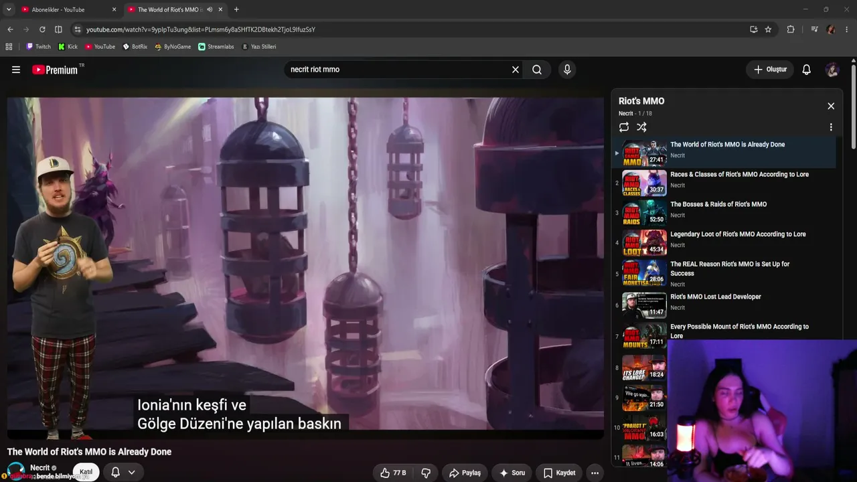857x482 pixels.
Task: Mute the tab via audio speaker icon
Action: 210,9
